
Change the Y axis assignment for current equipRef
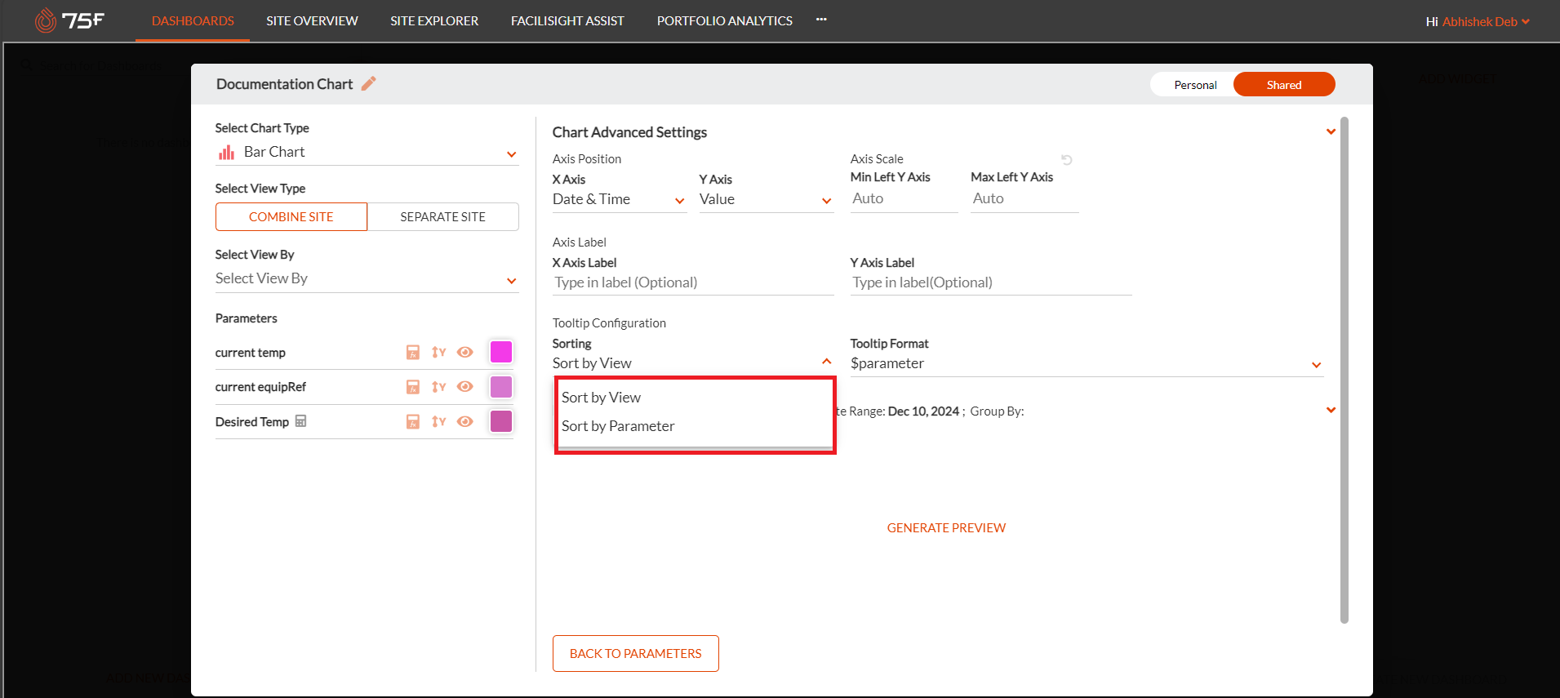(x=438, y=386)
